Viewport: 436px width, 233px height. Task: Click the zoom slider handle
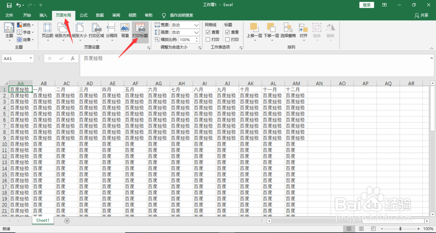pos(400,229)
